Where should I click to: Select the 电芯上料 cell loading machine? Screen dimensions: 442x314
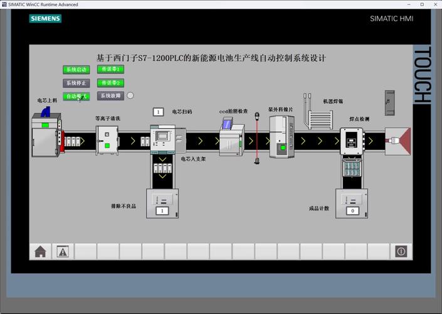pyautogui.click(x=47, y=134)
